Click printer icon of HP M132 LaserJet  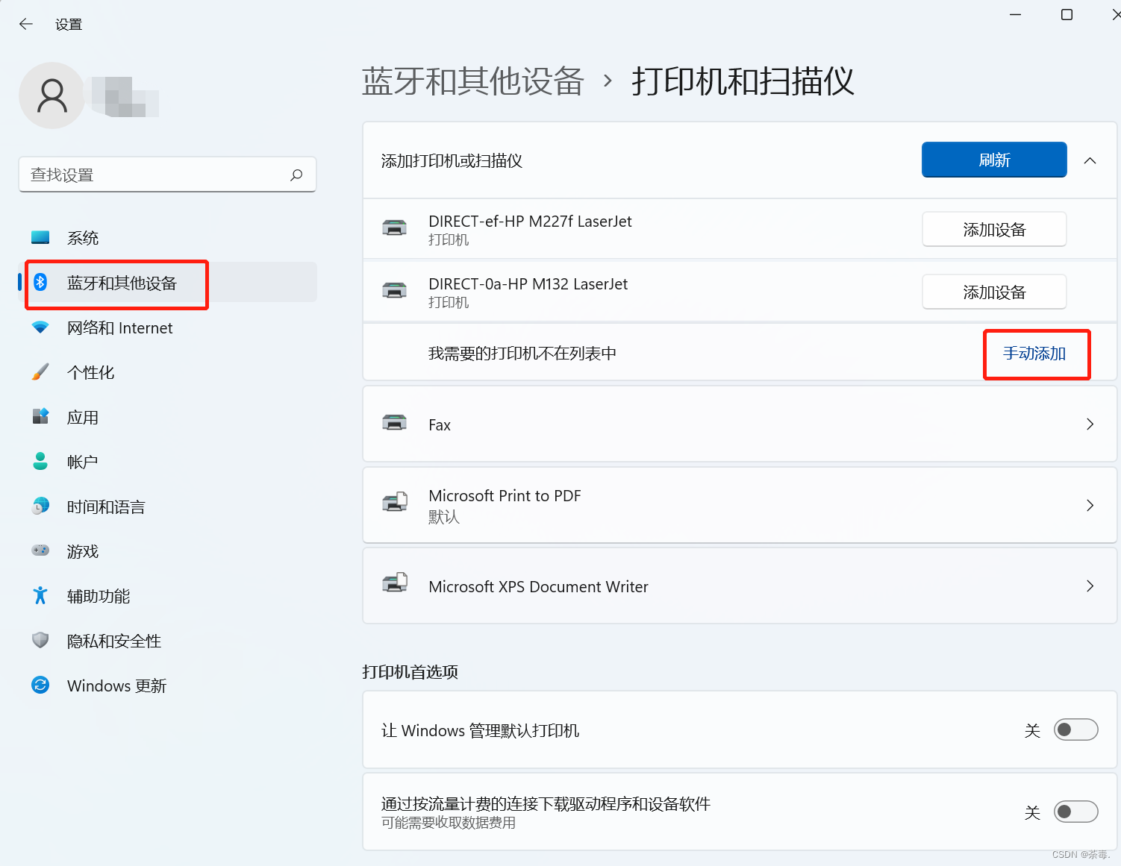point(394,290)
